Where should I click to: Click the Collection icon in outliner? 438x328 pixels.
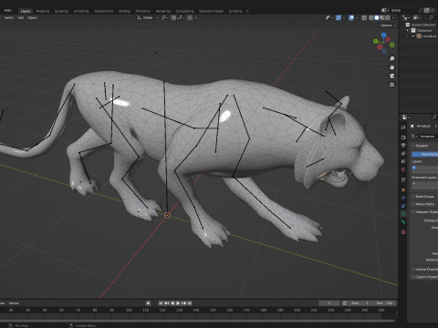coord(413,30)
